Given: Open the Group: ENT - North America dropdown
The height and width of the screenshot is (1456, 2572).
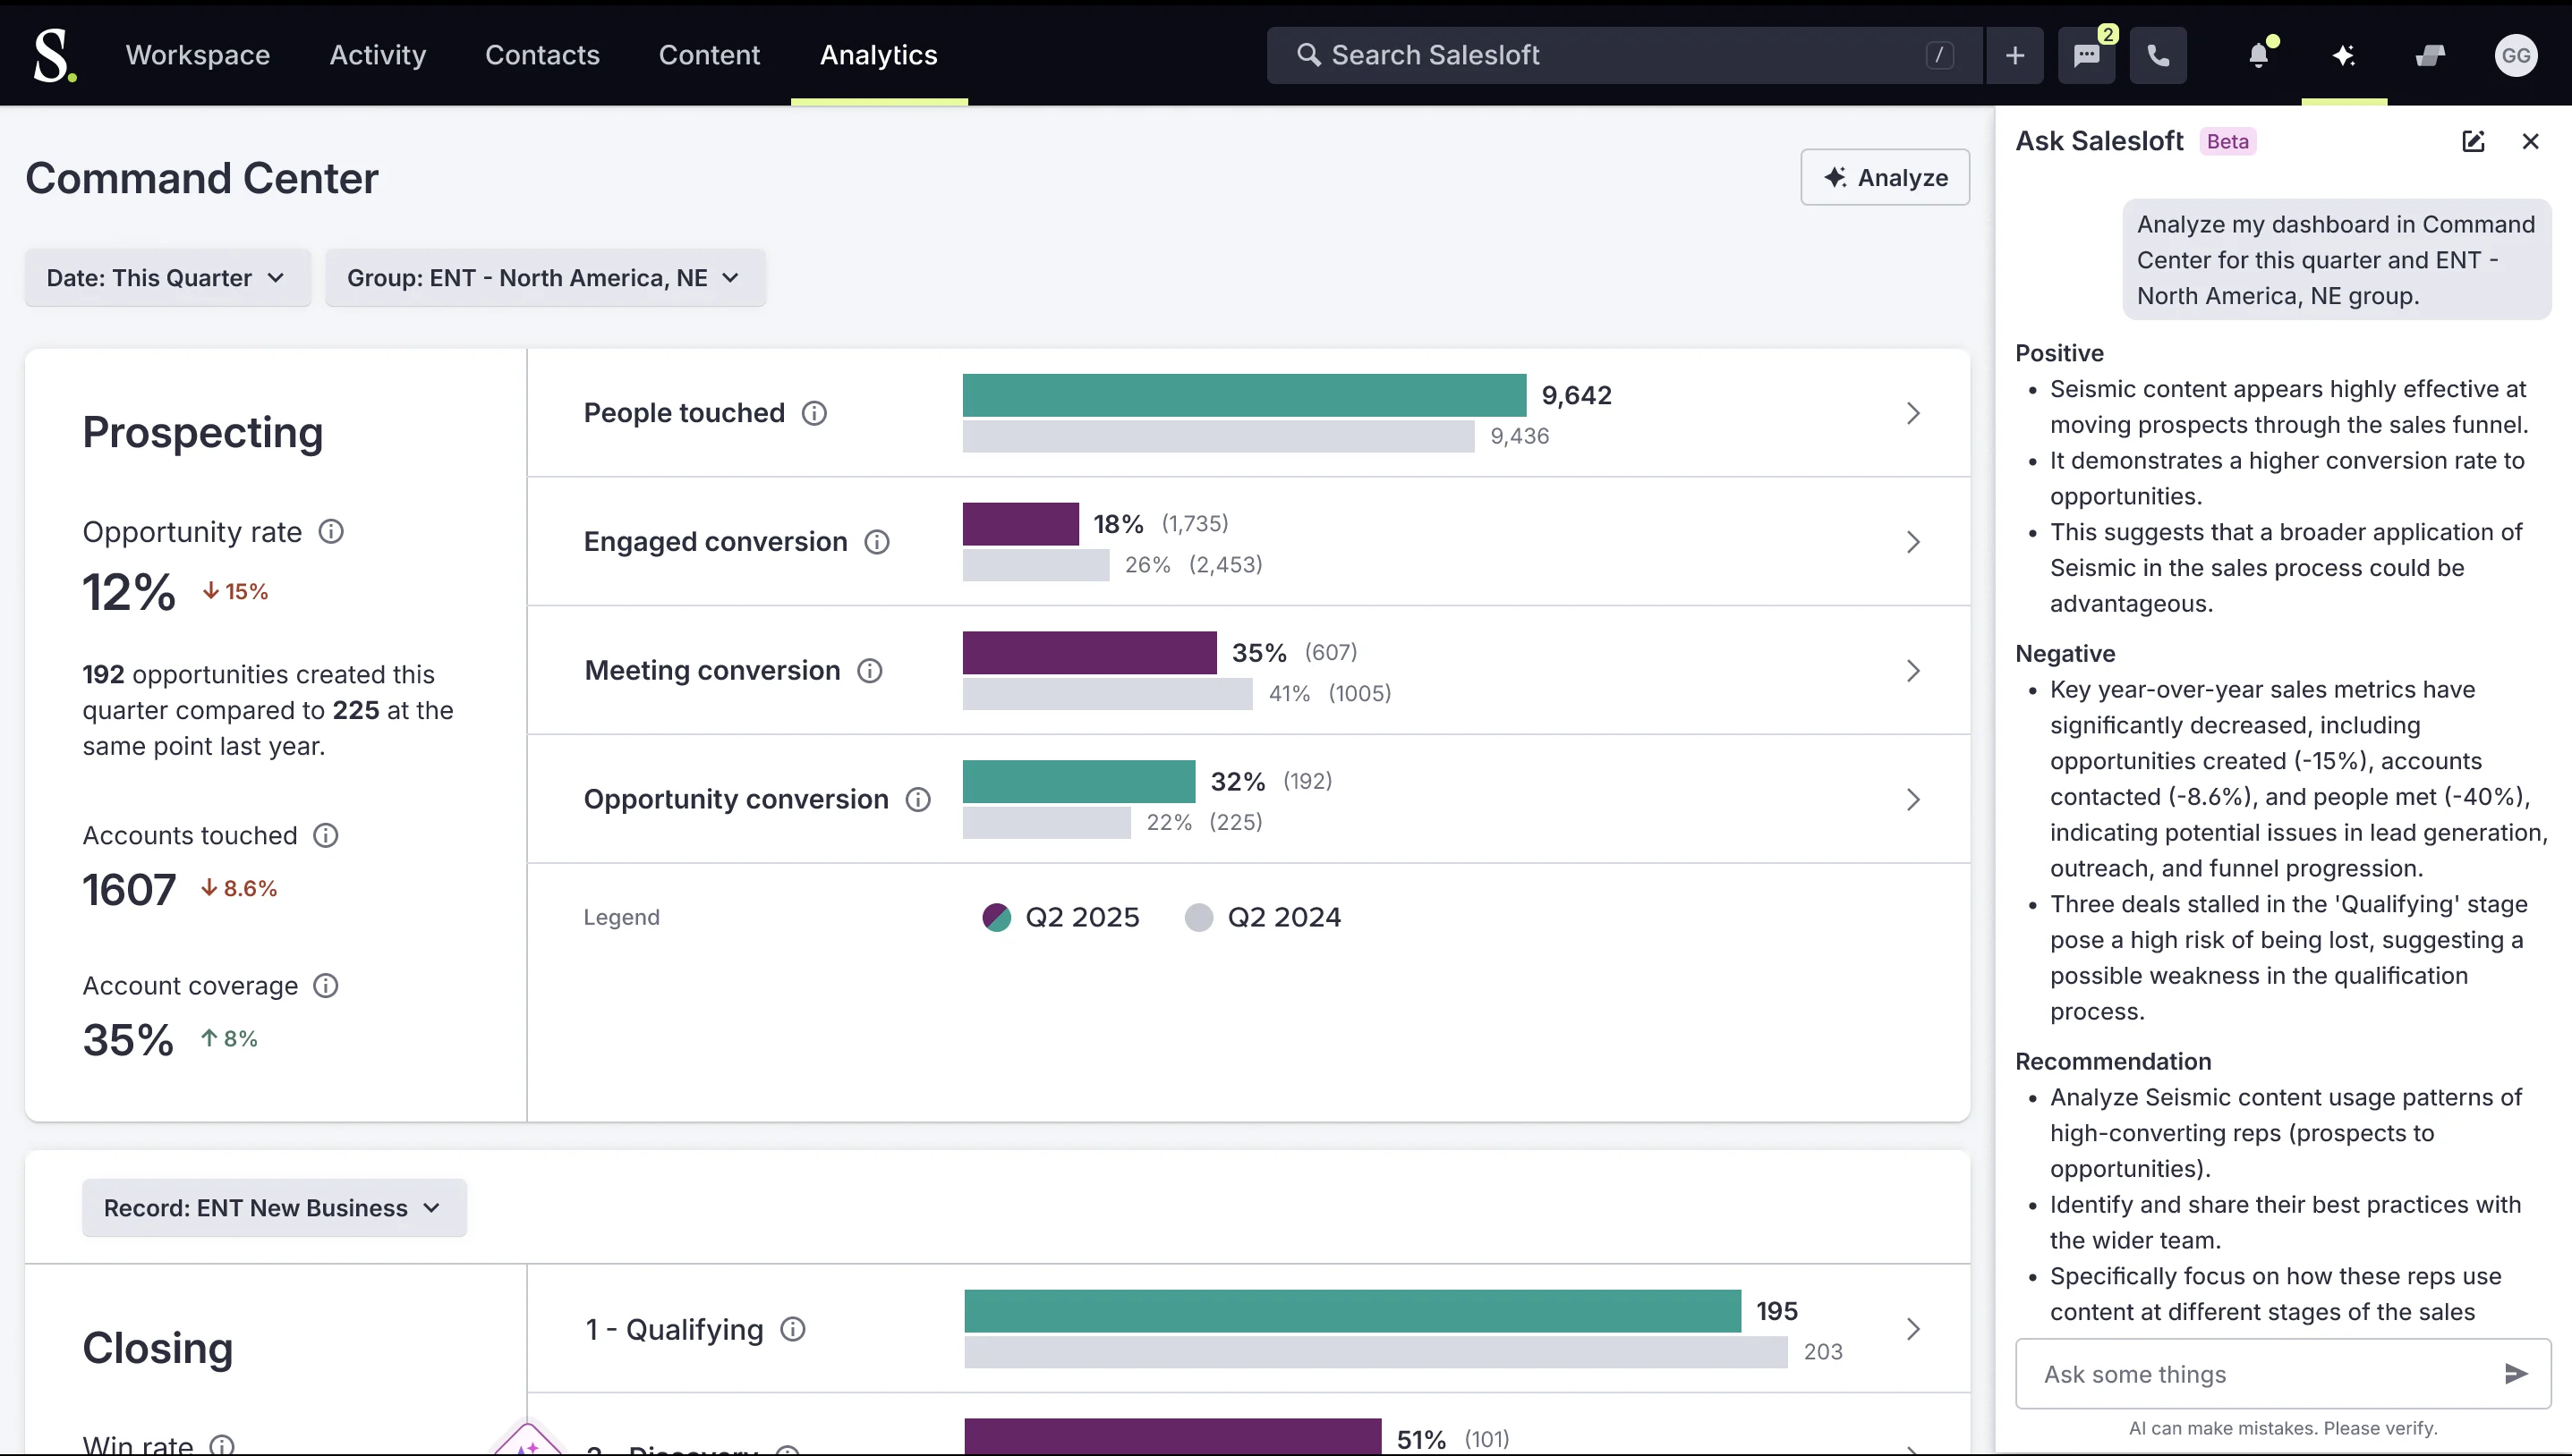Looking at the screenshot, I should click(x=545, y=278).
